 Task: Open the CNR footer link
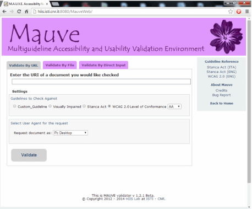tap(161, 199)
